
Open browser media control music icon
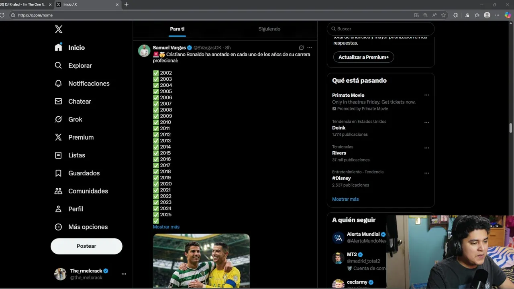click(467, 15)
